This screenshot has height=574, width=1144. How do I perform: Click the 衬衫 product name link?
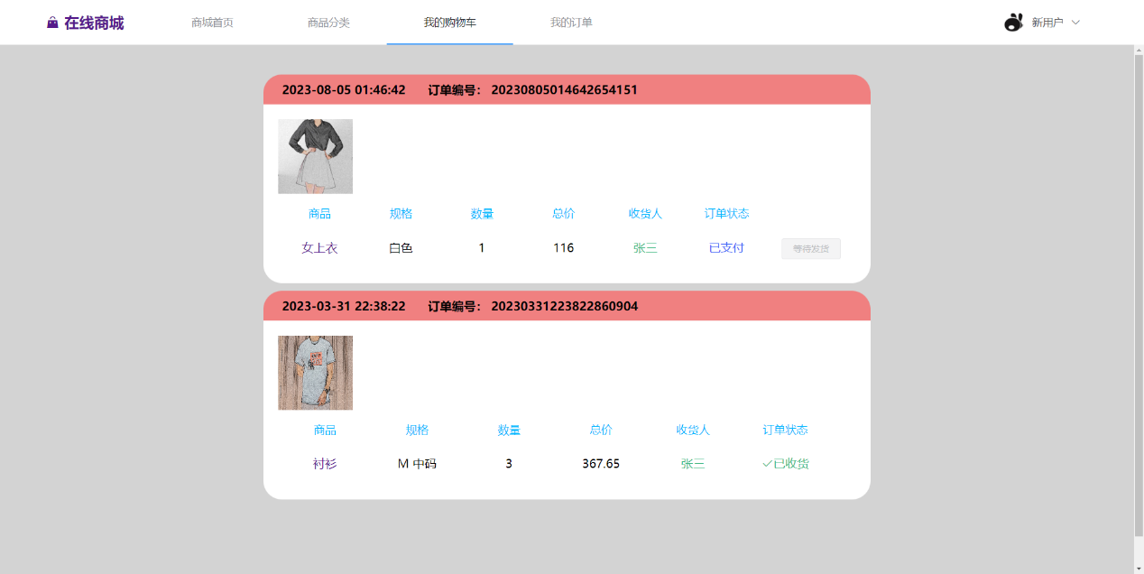pyautogui.click(x=326, y=463)
